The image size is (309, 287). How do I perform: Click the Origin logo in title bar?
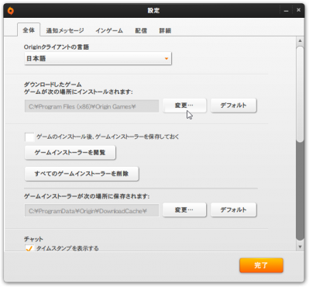coord(11,11)
